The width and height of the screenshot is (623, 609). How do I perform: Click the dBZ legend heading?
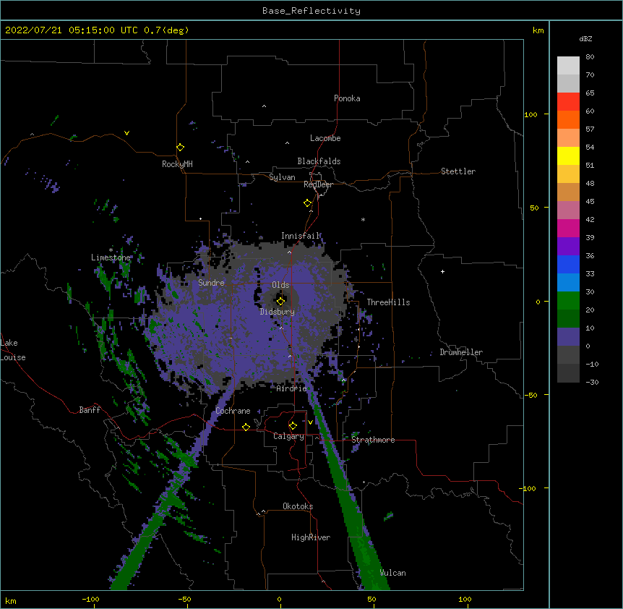coord(585,38)
